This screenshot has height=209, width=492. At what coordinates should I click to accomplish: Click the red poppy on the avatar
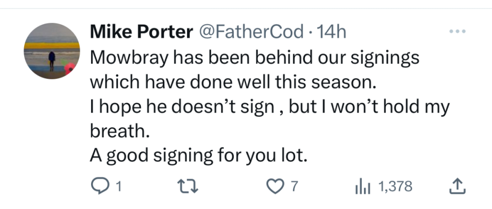click(70, 68)
